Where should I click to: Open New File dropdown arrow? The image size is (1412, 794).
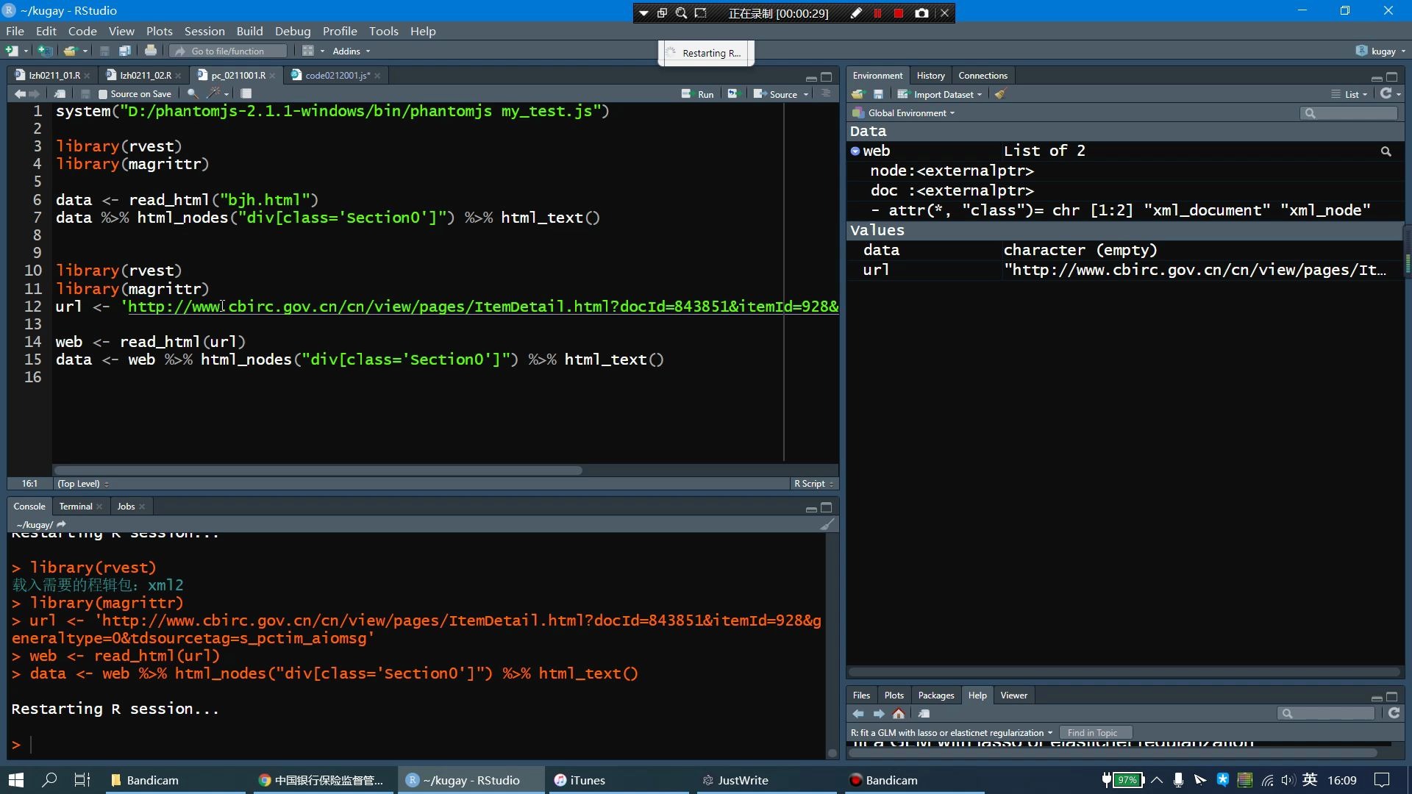click(x=26, y=51)
